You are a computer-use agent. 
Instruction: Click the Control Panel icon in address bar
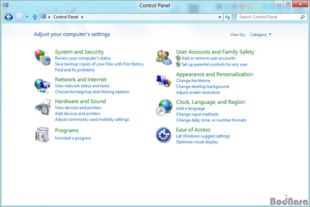click(x=43, y=17)
